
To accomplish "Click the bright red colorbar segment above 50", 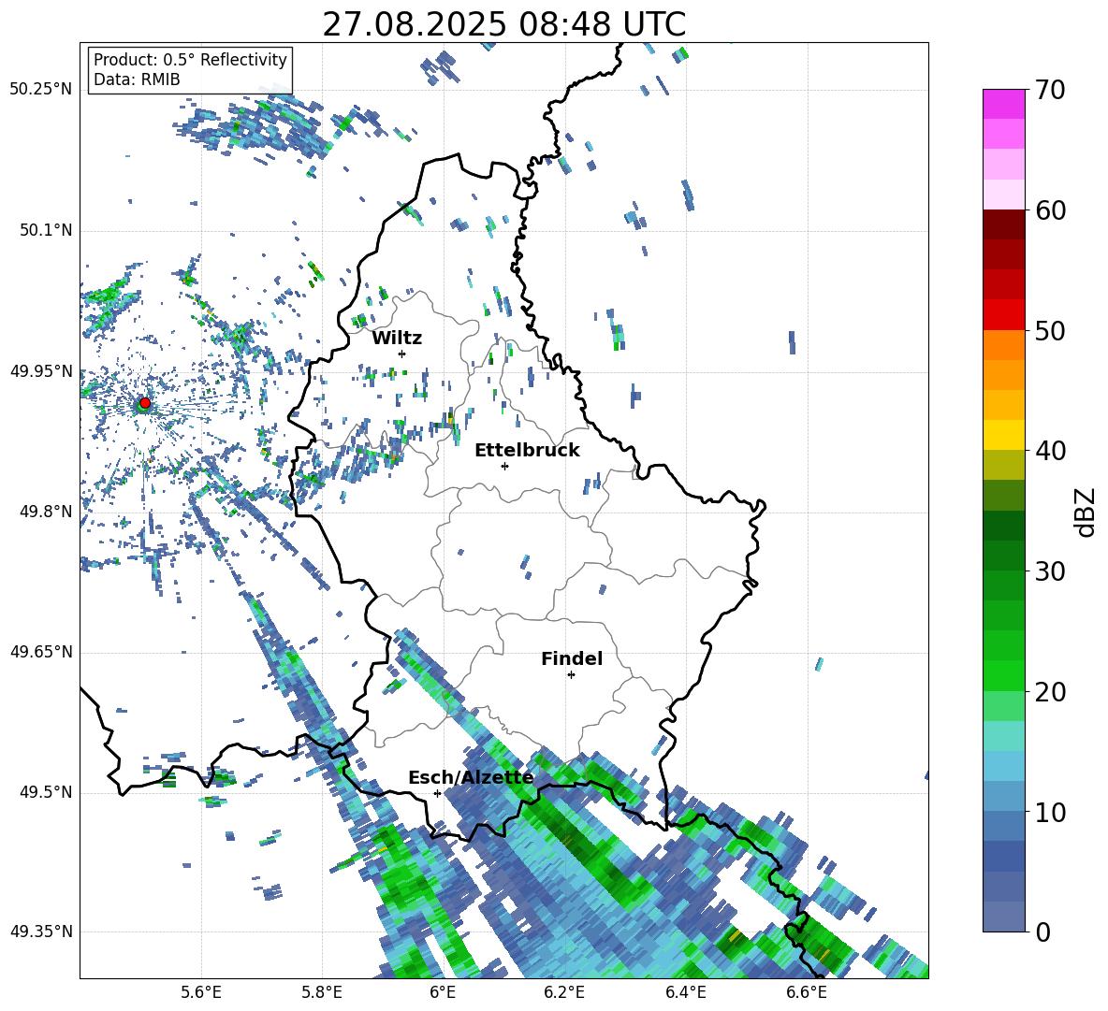I will pos(1003,314).
